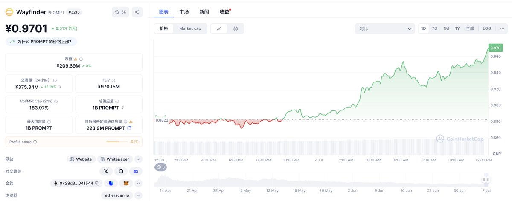Copy the contract address 0x28d3...041544
This screenshot has height=201, width=512.
[97, 184]
